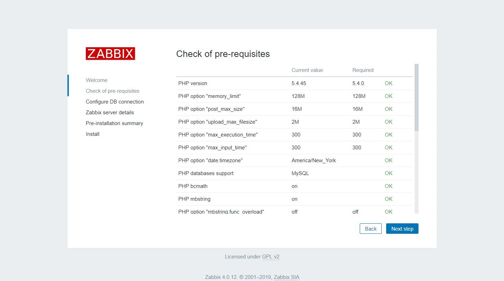Select Zabbix server details step
Screen dimensions: 504x281
tap(110, 113)
